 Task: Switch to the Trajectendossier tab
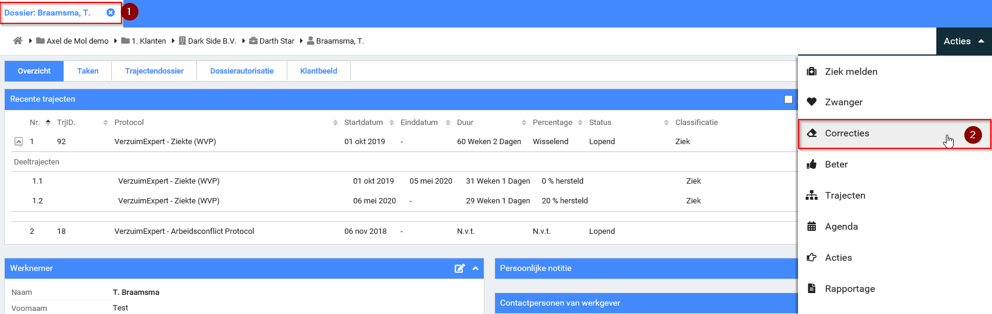point(154,71)
